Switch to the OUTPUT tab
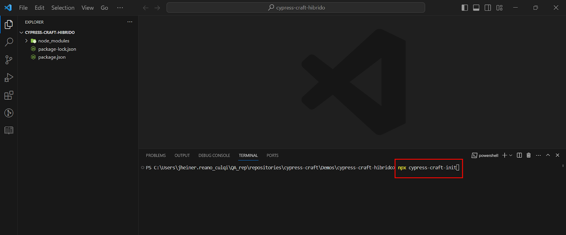The image size is (566, 235). (182, 155)
